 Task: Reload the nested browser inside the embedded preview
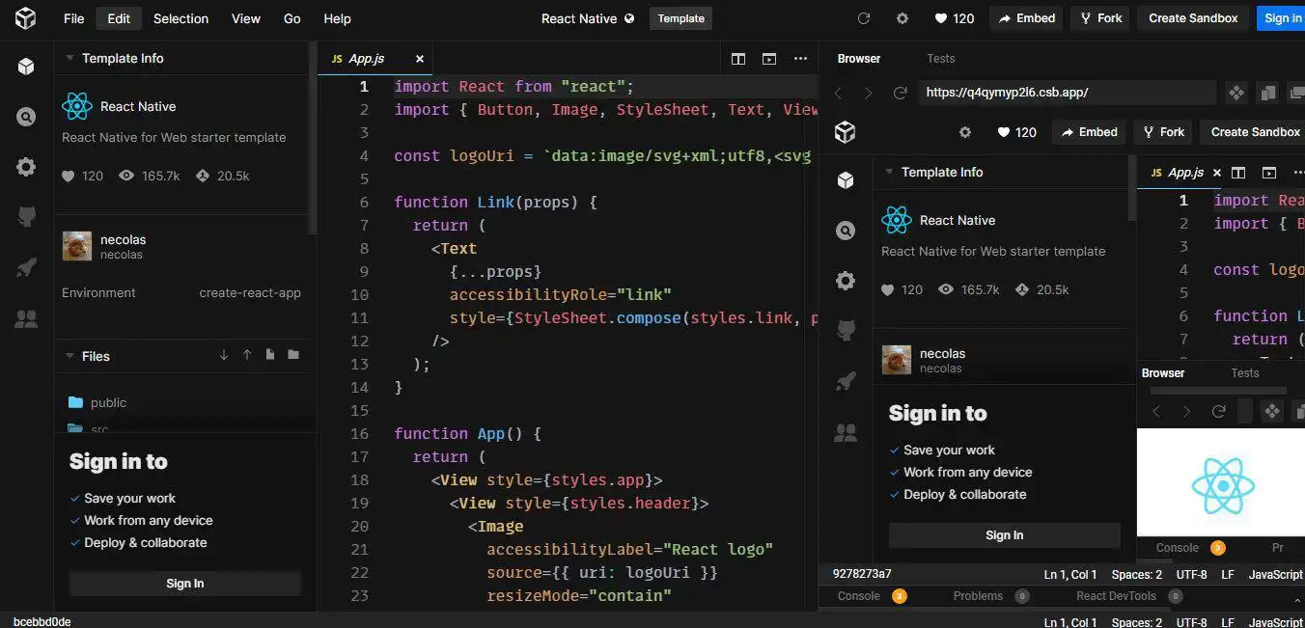pos(1218,411)
